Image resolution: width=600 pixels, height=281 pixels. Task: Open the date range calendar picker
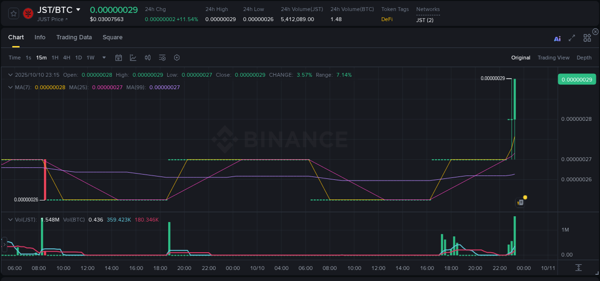(x=119, y=57)
